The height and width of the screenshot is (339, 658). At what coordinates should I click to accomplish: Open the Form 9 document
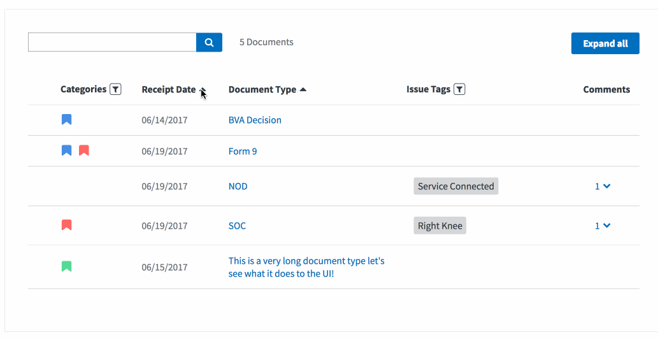[x=243, y=151]
